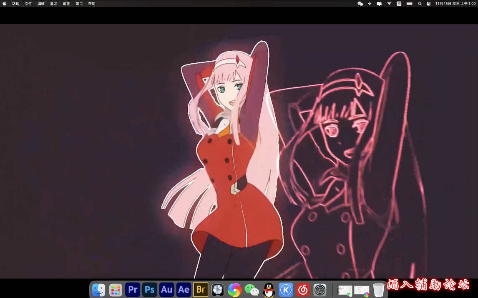Open Adobe Audition in the dock
Image resolution: width=478 pixels, height=298 pixels.
point(166,290)
